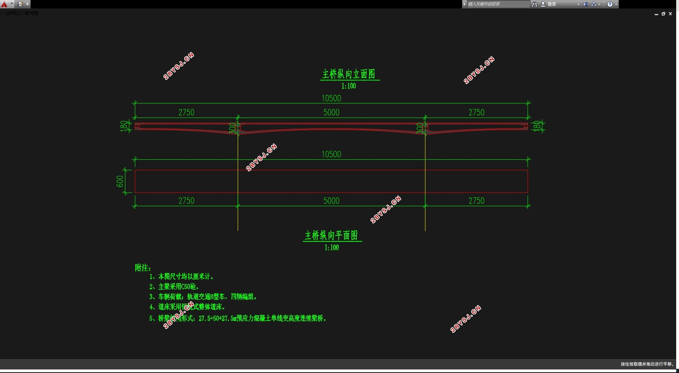Open the 二维线框 visual style menu
The width and height of the screenshot is (679, 373).
[29, 13]
